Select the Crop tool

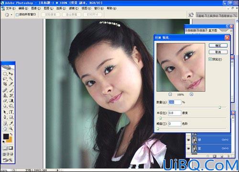click(5, 84)
